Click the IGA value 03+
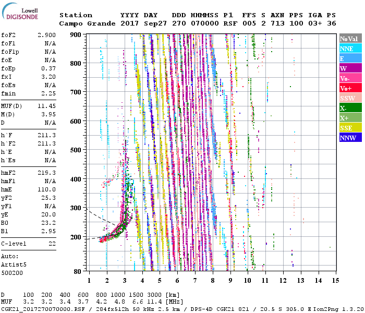This screenshot has height=313, width=365. point(315,23)
